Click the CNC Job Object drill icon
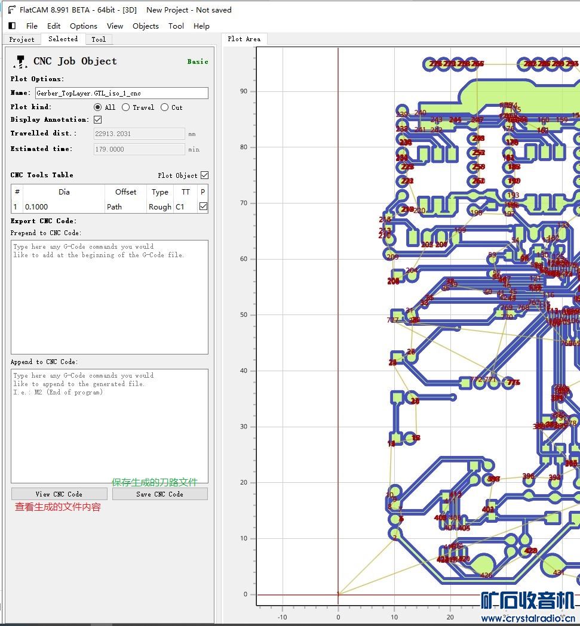This screenshot has height=626, width=580. (20, 61)
